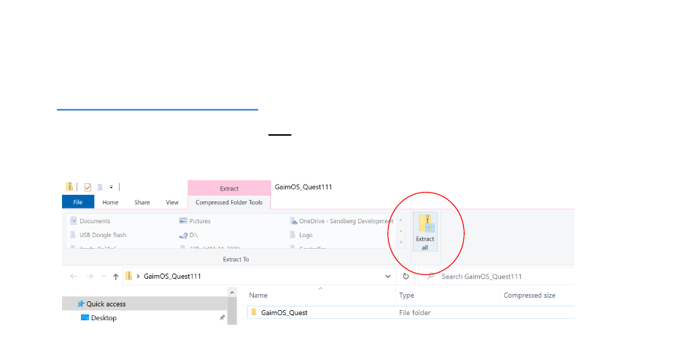This screenshot has width=693, height=348.
Task: Switch to the View ribbon tab
Action: pyautogui.click(x=172, y=202)
